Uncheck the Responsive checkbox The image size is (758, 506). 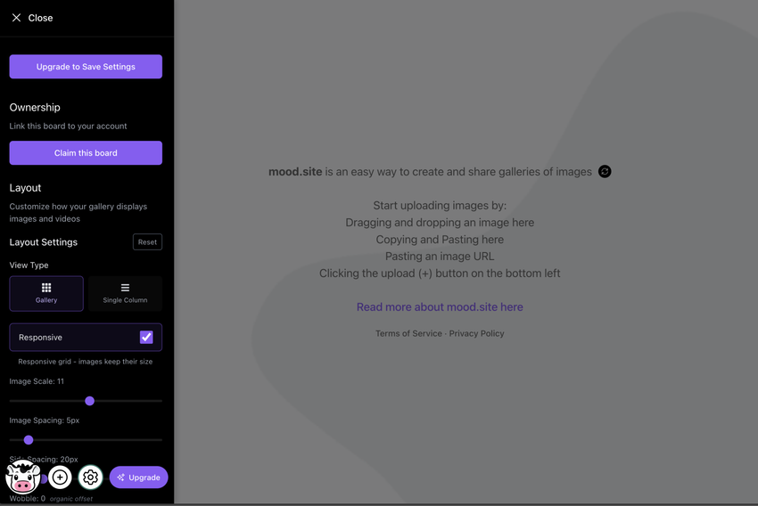click(x=146, y=338)
